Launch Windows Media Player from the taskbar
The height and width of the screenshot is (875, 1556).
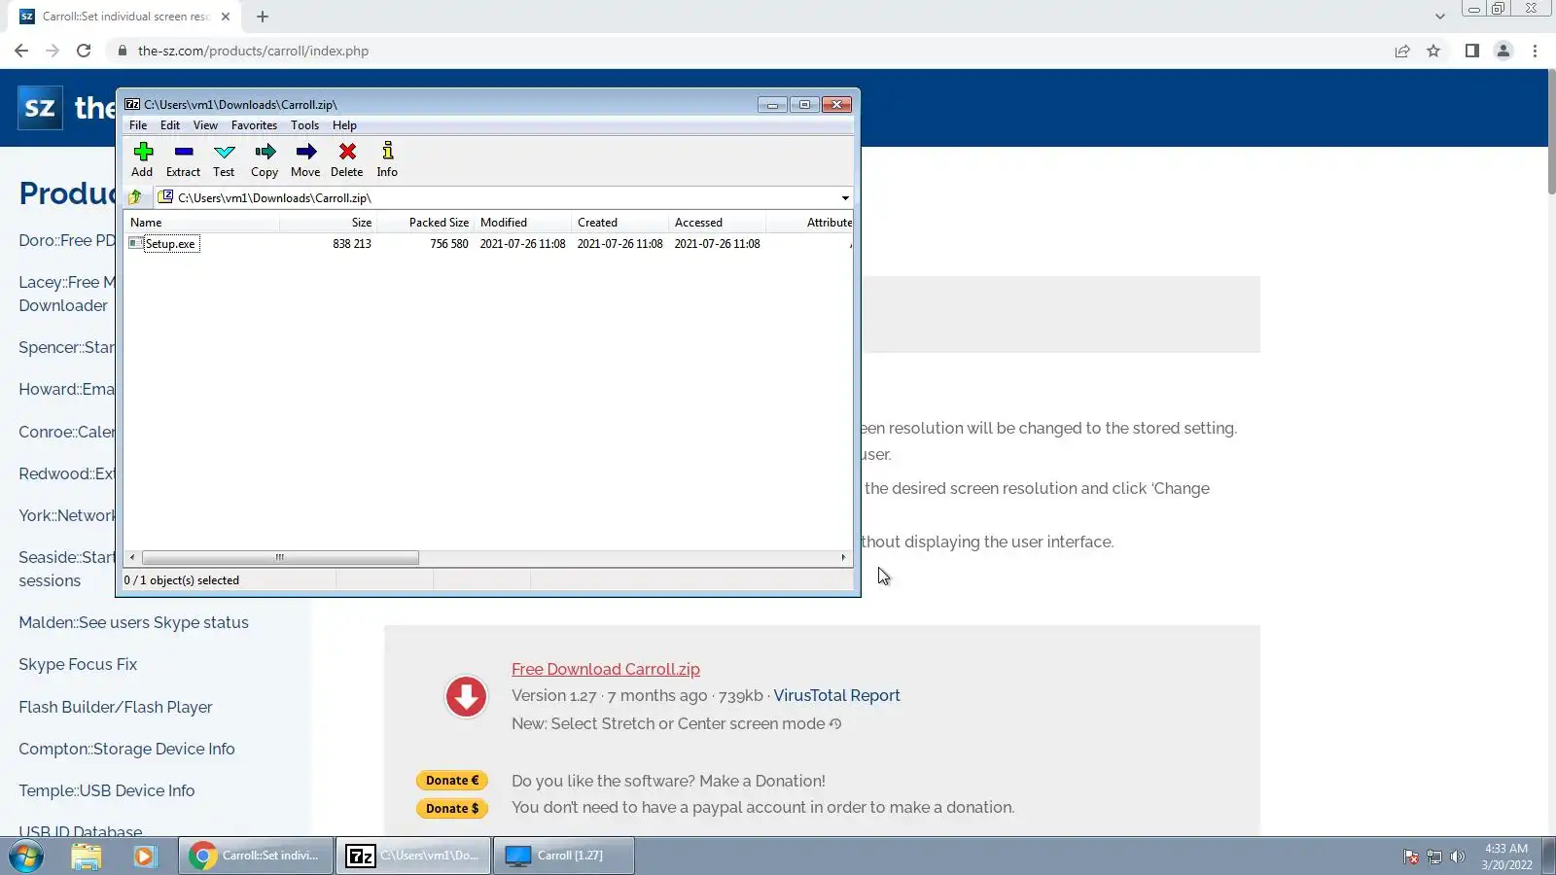click(145, 856)
